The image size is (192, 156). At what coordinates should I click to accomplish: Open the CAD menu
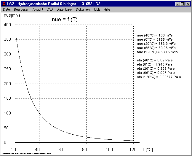tap(50, 9)
